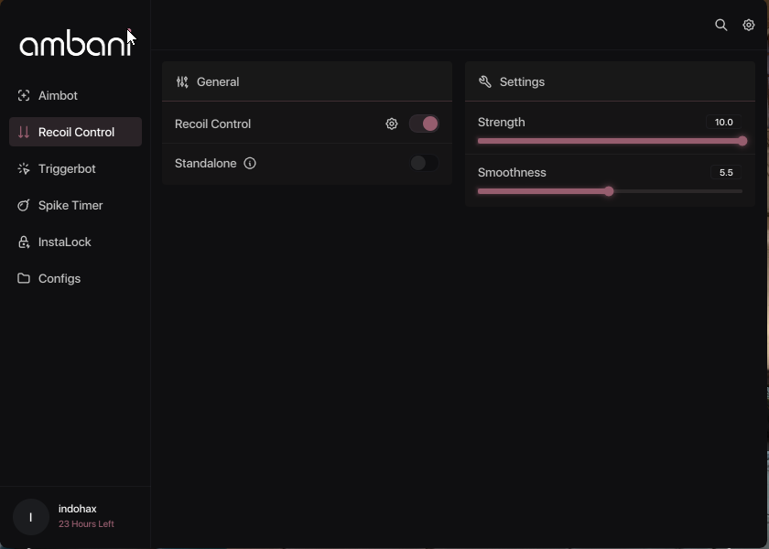Viewport: 769px width, 549px height.
Task: Open Recoil Control row gear options
Action: tap(392, 124)
